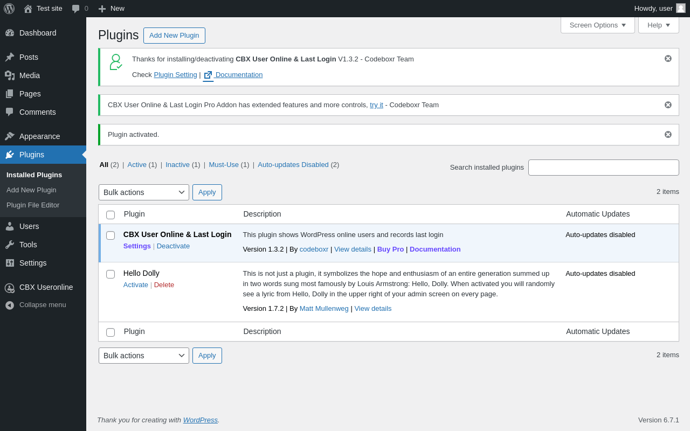Open the Matt Mullenweg author link
This screenshot has height=431, width=690.
point(324,309)
